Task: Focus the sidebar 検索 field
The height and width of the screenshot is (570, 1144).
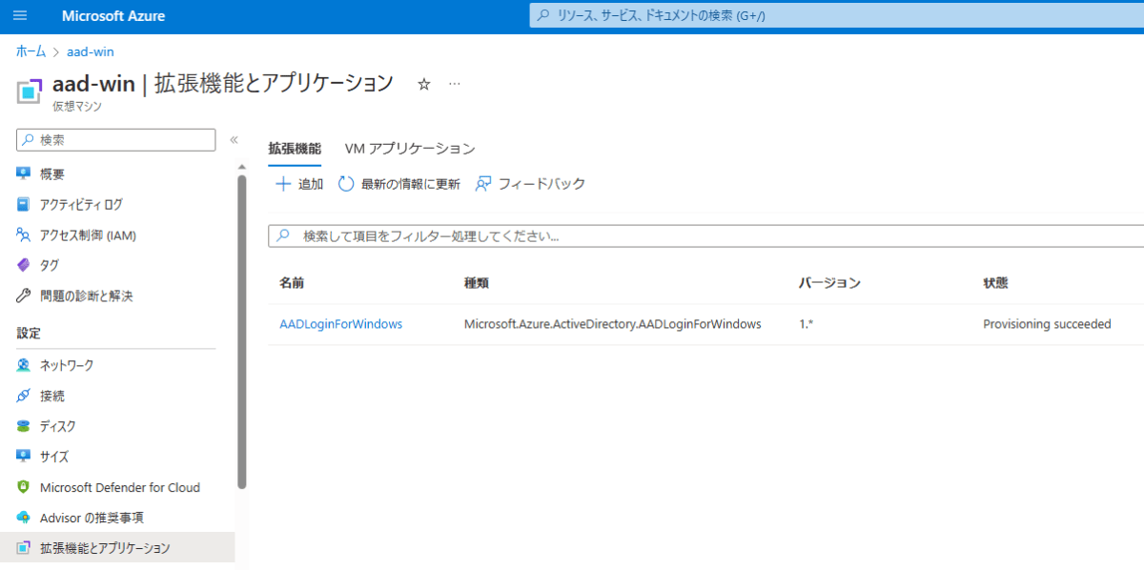Action: [116, 139]
